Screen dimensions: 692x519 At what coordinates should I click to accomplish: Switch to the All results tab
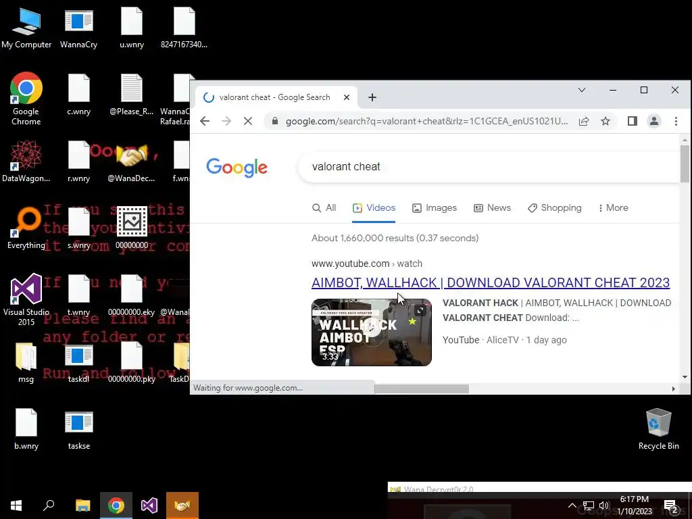pos(324,208)
